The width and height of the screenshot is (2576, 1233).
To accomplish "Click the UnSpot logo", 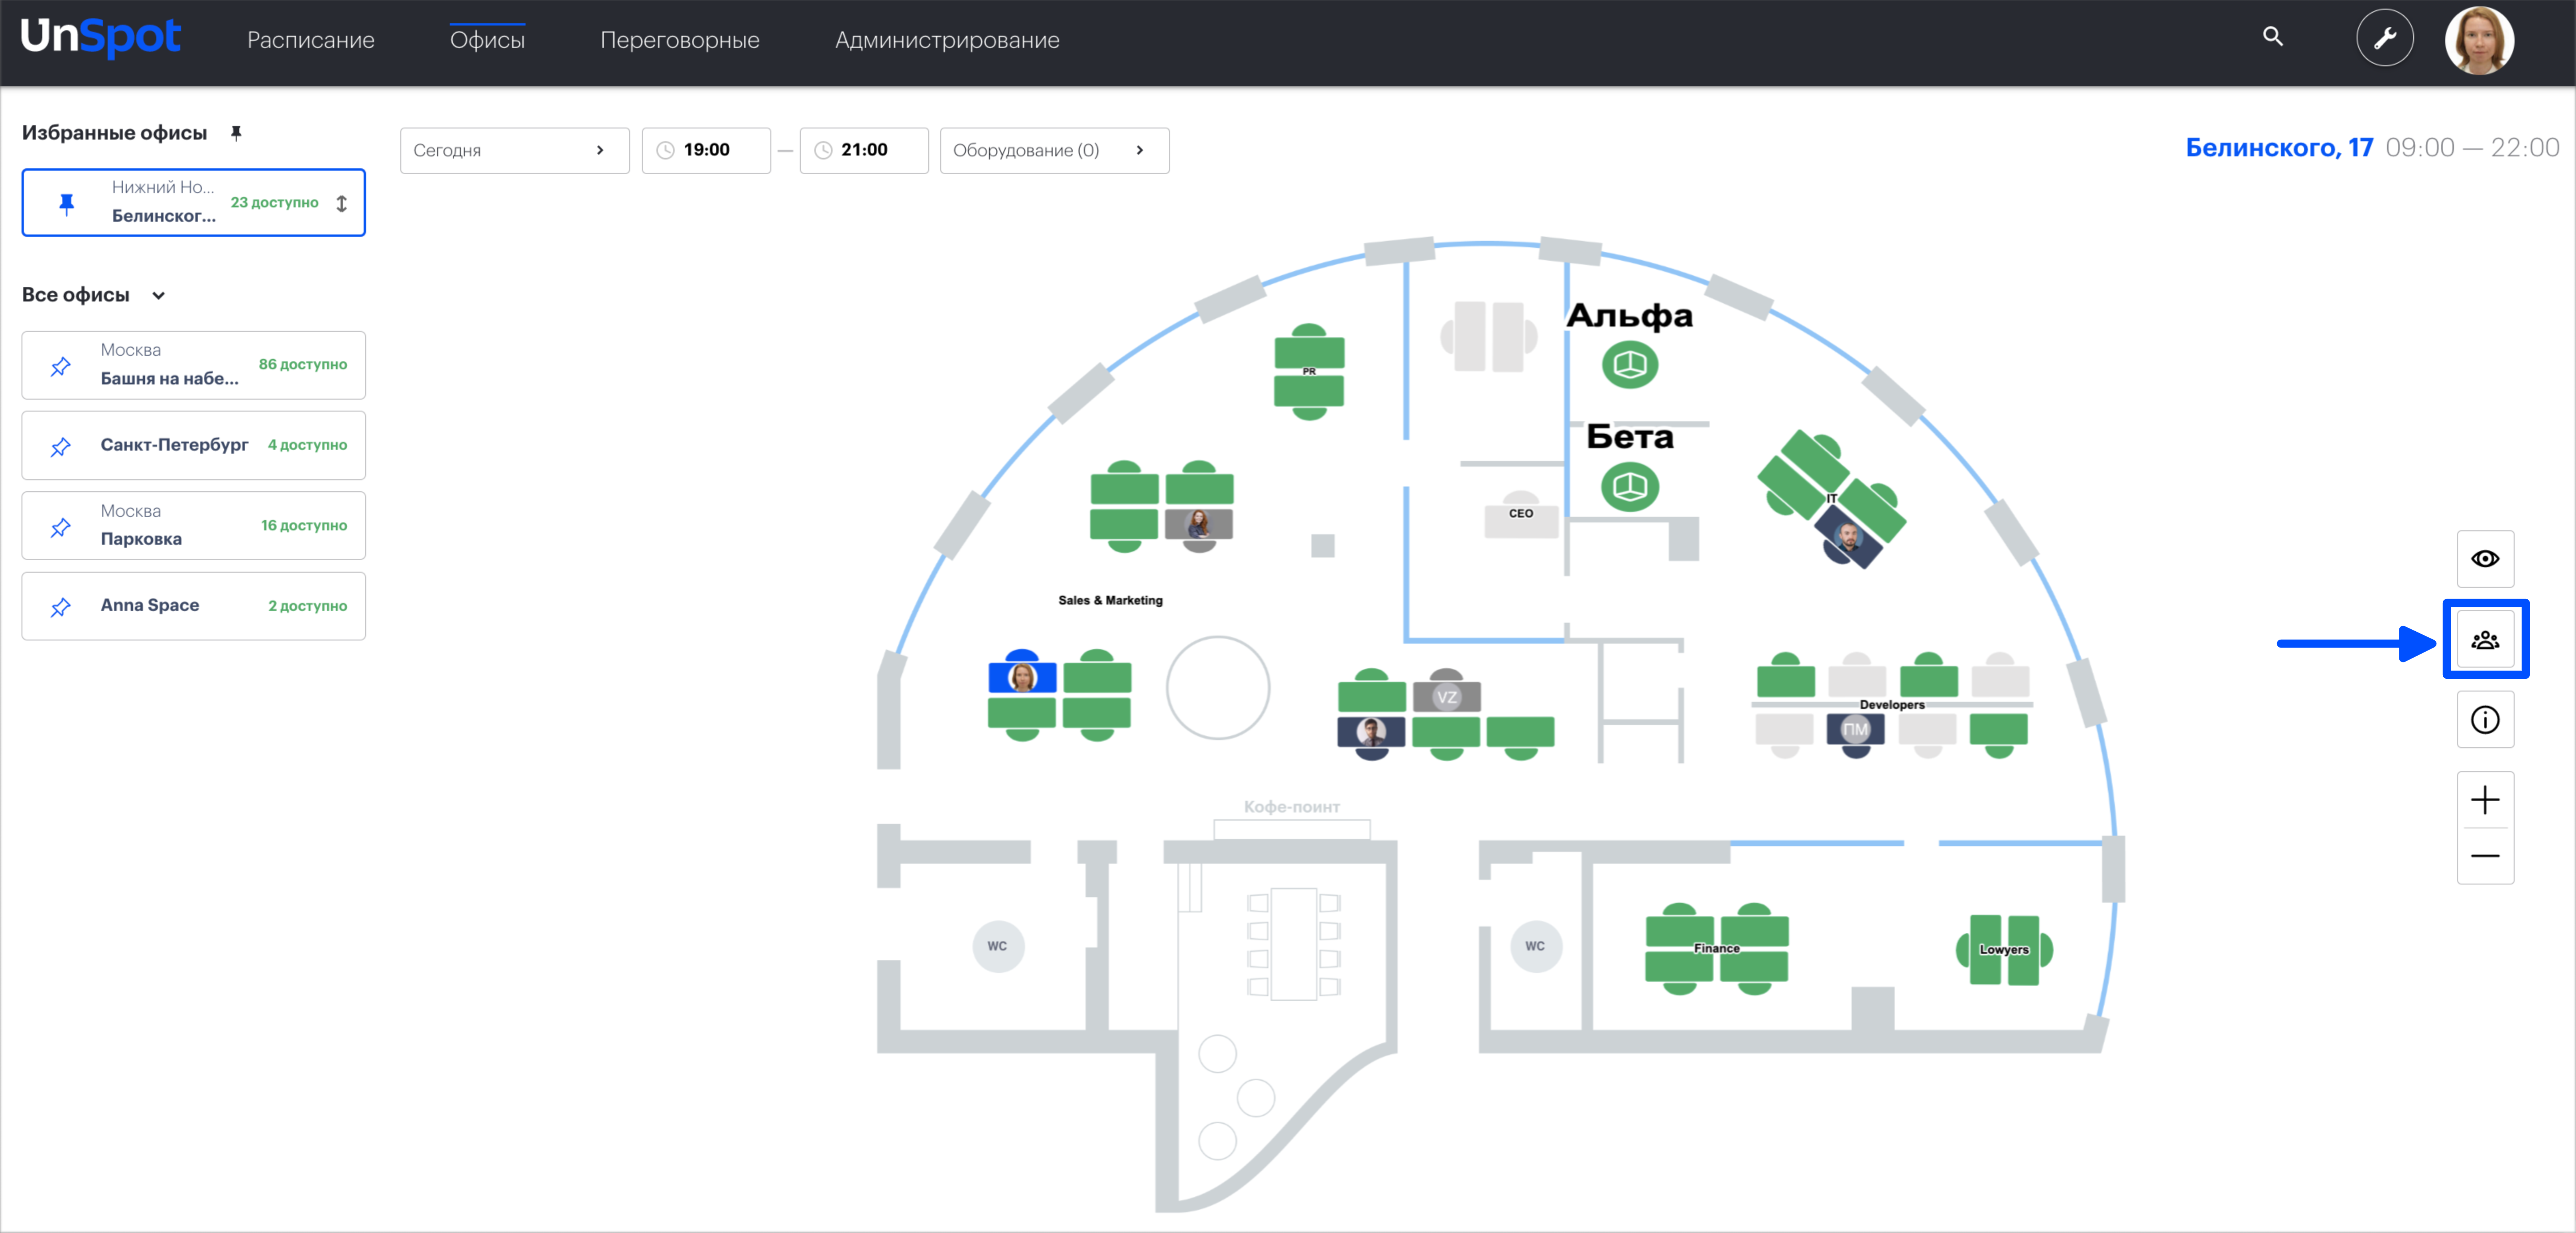I will pos(101,37).
